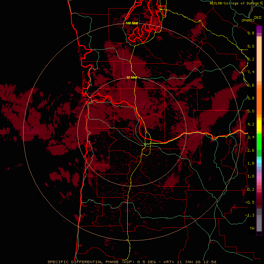
Task: Click the purple segment atop color bar
Action: (x=259, y=29)
